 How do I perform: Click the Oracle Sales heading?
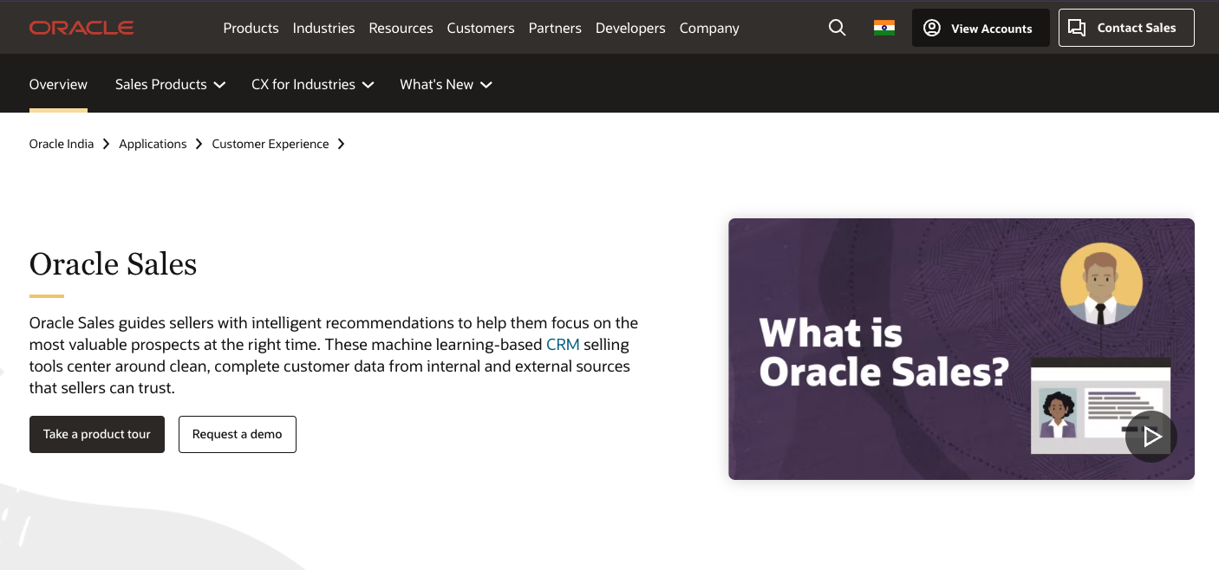click(113, 263)
